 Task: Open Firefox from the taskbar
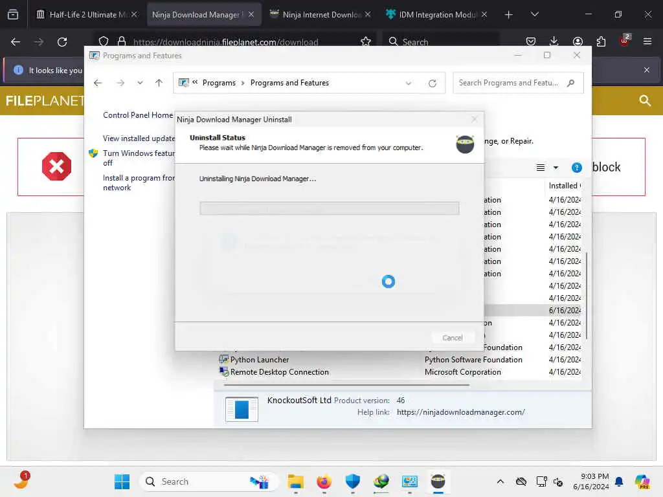(x=324, y=481)
